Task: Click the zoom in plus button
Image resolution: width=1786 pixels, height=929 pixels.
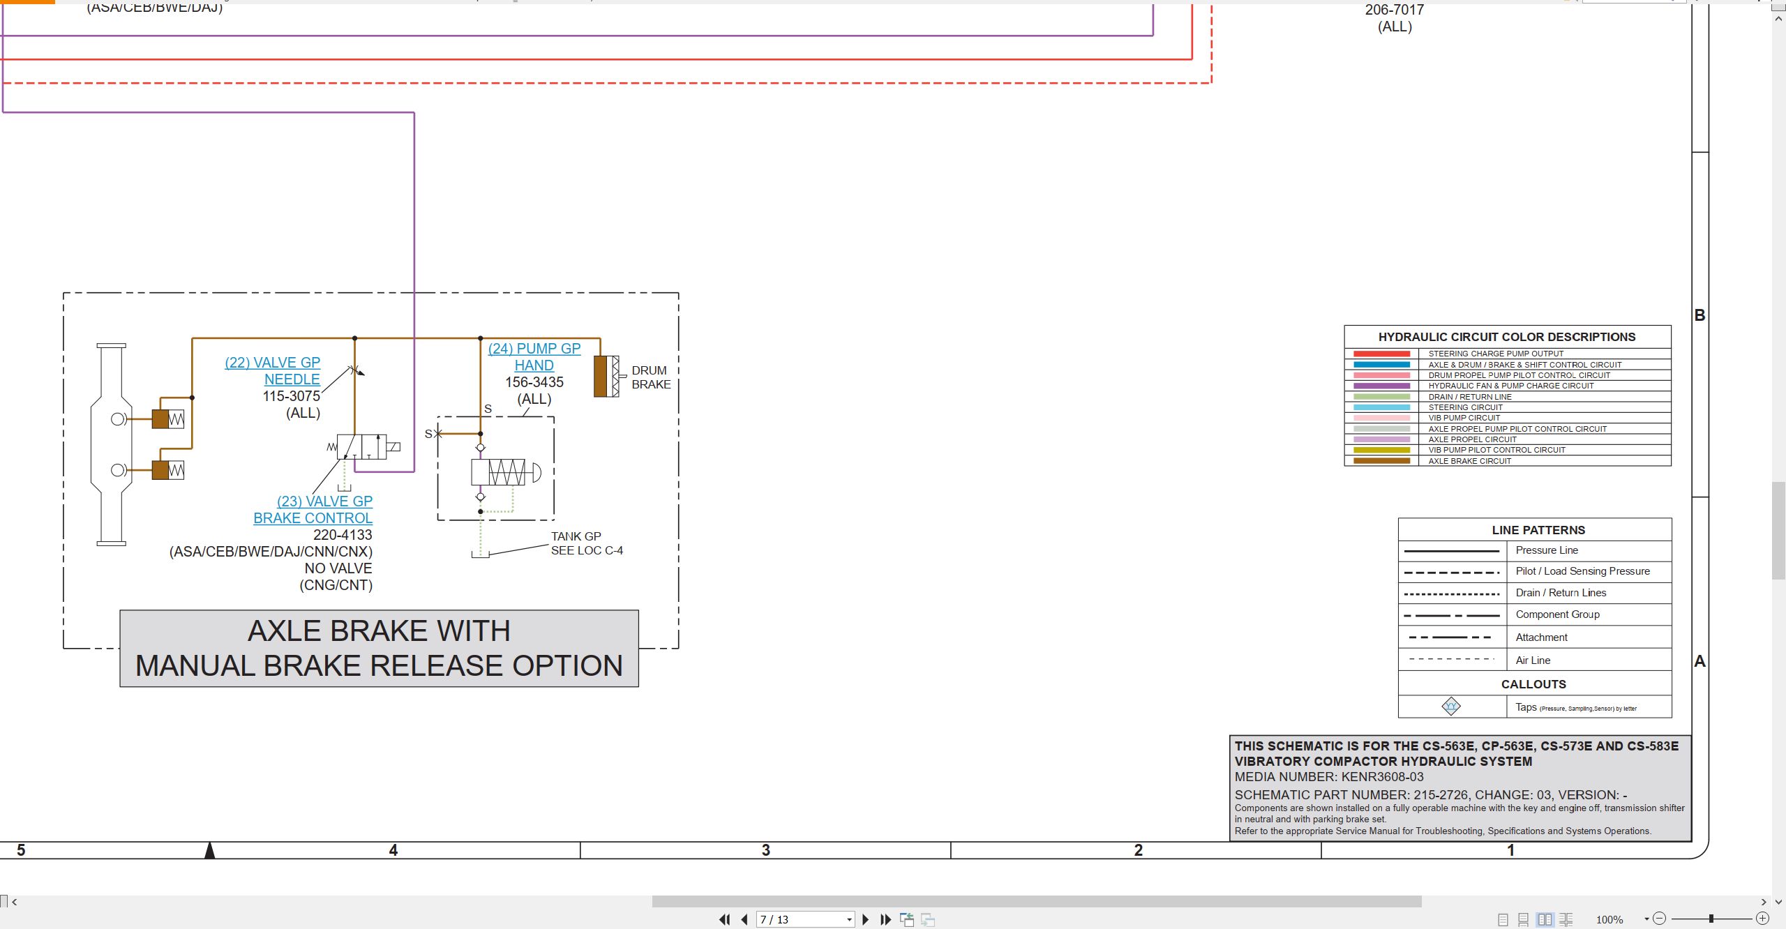Action: [x=1763, y=919]
